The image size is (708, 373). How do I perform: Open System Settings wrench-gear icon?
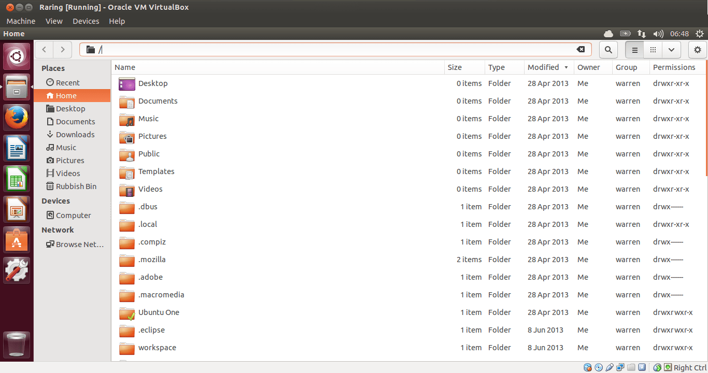pyautogui.click(x=17, y=270)
